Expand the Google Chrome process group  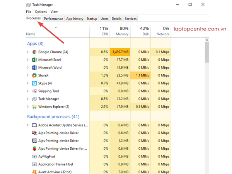click(x=27, y=52)
